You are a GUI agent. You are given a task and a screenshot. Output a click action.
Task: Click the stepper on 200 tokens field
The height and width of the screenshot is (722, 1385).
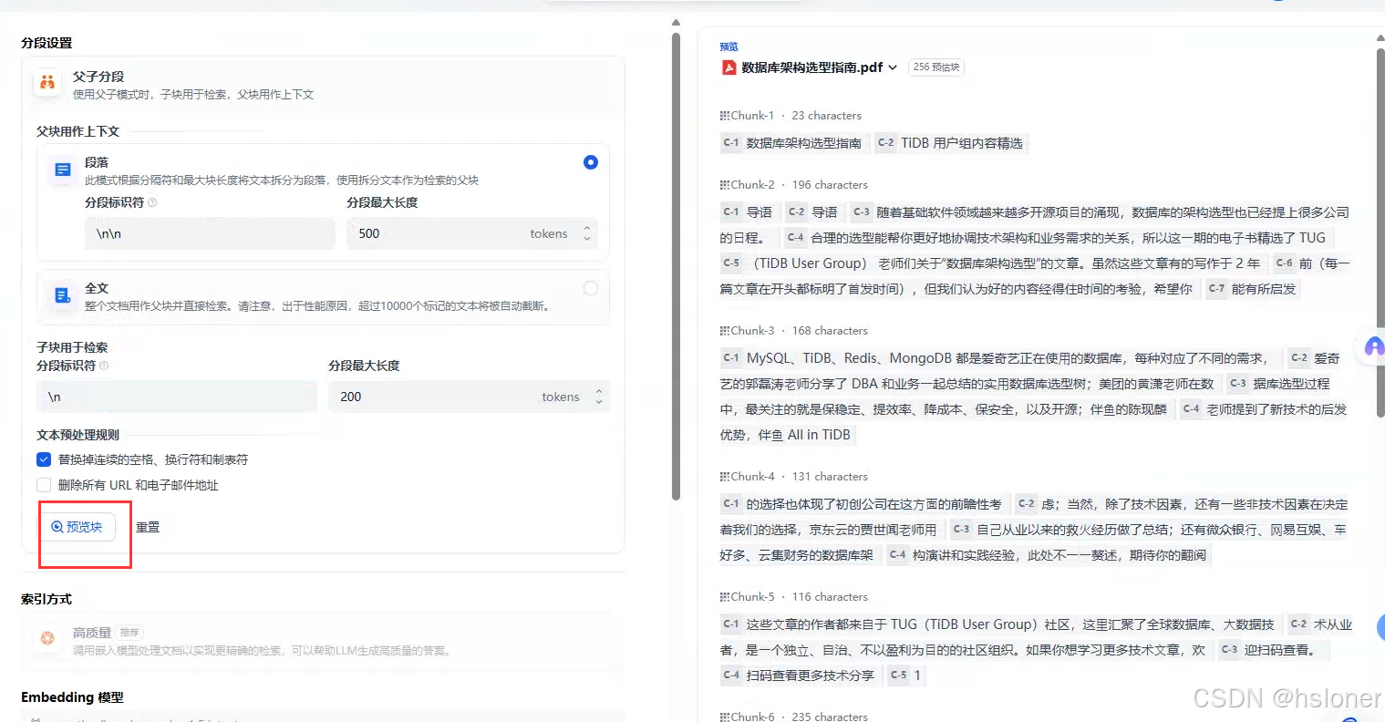point(599,397)
